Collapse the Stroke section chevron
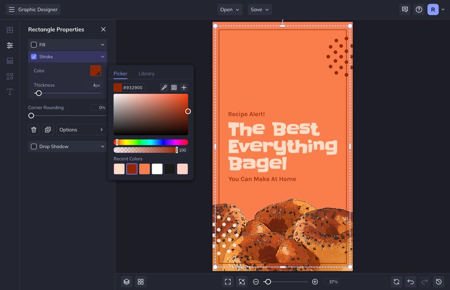Image resolution: width=450 pixels, height=290 pixels. pyautogui.click(x=102, y=57)
